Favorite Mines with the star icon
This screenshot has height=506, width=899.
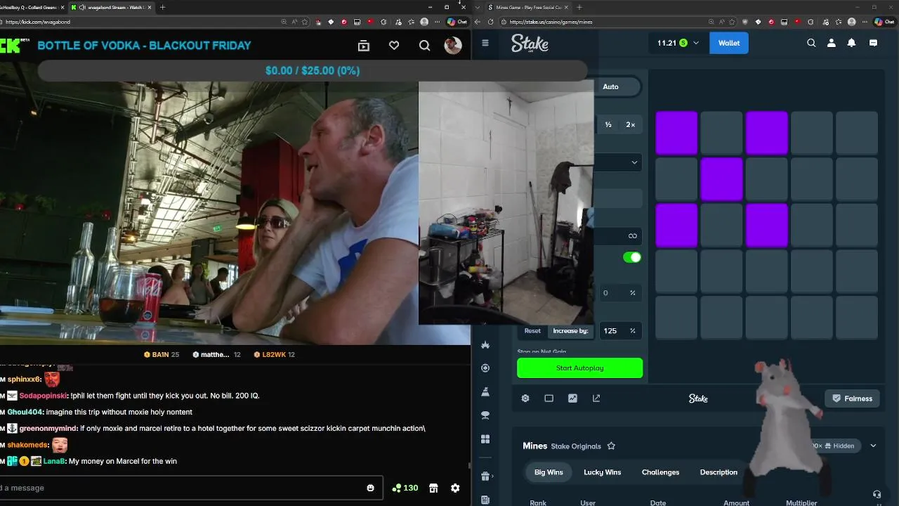[611, 446]
